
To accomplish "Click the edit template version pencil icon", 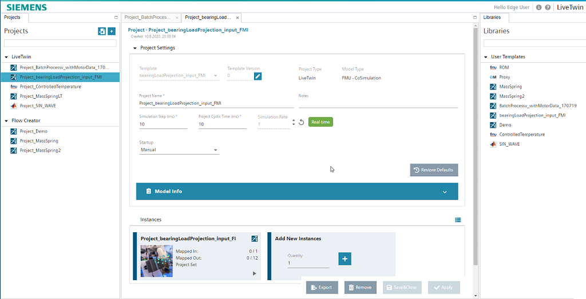I will click(x=258, y=76).
